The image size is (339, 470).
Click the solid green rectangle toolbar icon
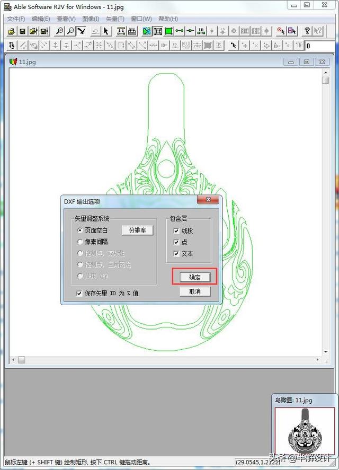[x=168, y=32]
